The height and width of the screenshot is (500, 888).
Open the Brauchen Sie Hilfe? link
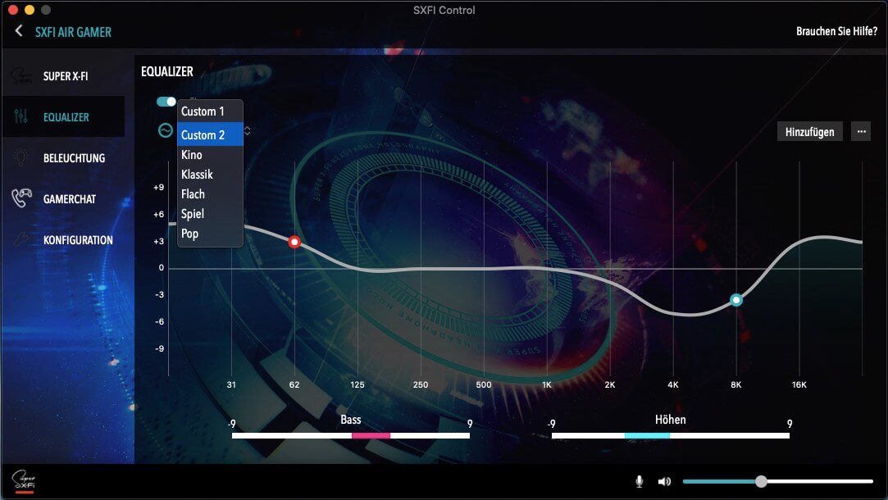[836, 31]
